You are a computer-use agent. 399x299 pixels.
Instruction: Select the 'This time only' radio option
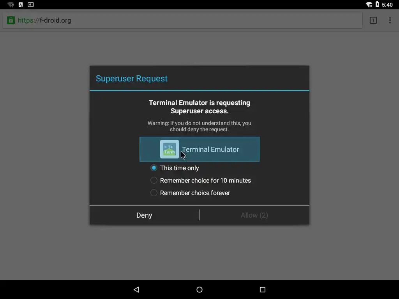[x=175, y=168]
